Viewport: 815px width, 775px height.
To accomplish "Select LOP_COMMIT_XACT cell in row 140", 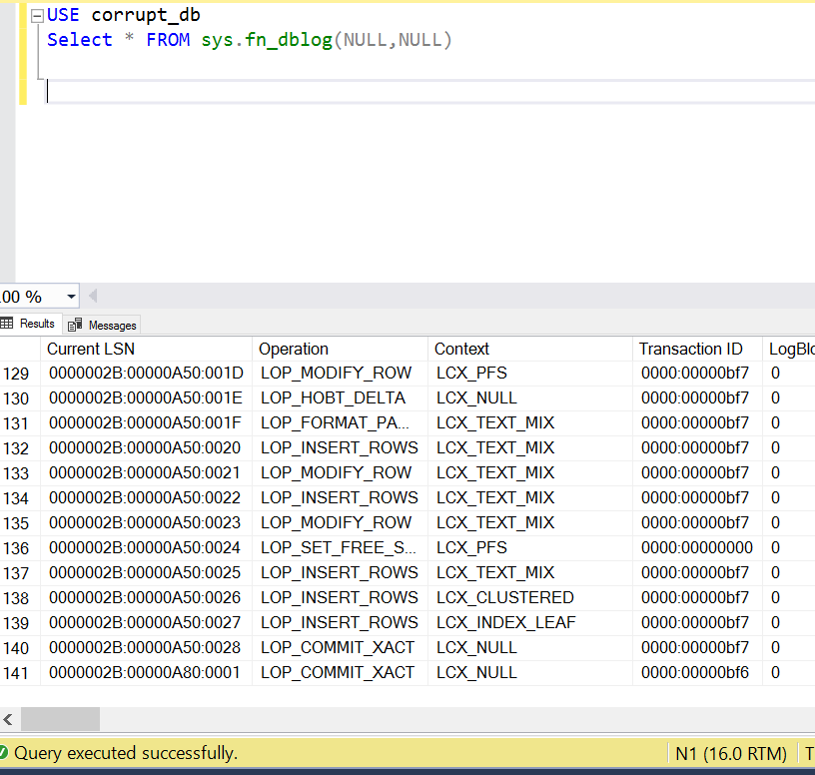I will [340, 647].
